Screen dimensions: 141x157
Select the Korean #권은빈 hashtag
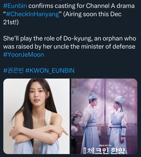pyautogui.click(x=13, y=71)
